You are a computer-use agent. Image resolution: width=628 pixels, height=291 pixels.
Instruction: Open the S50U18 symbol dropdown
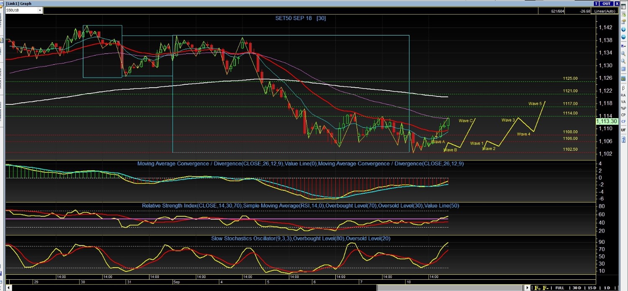point(40,10)
